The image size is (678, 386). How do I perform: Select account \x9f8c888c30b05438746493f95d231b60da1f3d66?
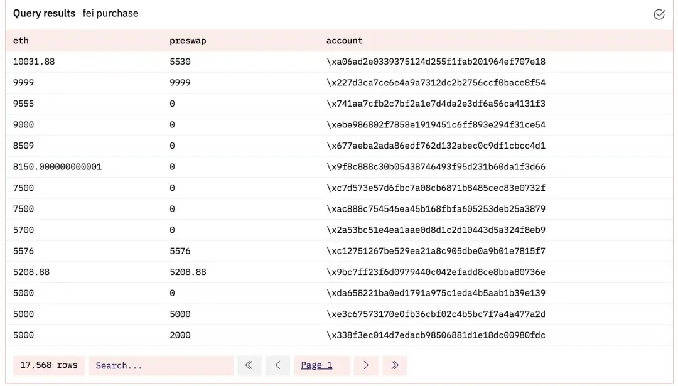[x=436, y=167]
